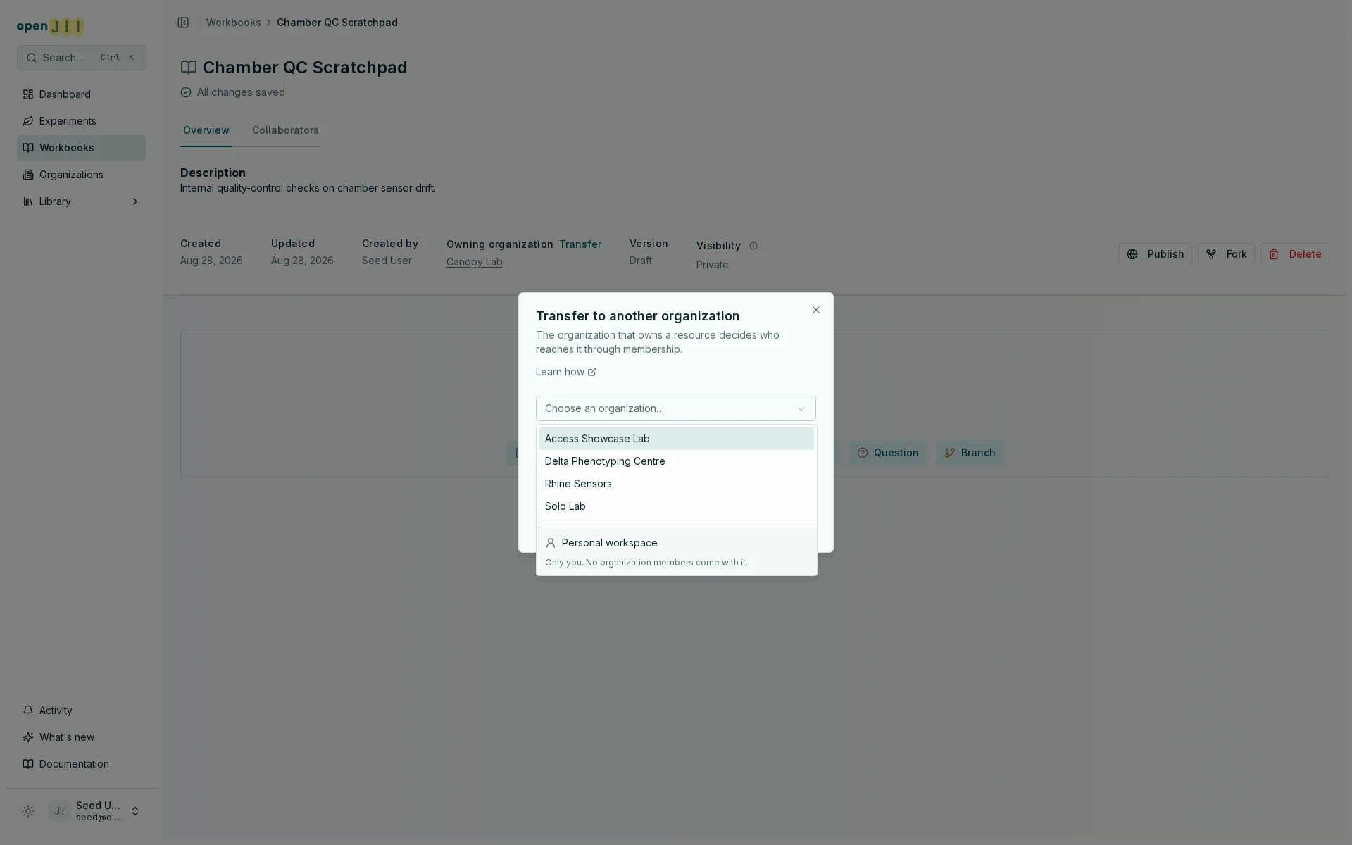Add a Question cell
1352x845 pixels.
887,453
